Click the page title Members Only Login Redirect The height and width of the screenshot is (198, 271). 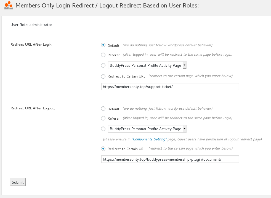107,5
